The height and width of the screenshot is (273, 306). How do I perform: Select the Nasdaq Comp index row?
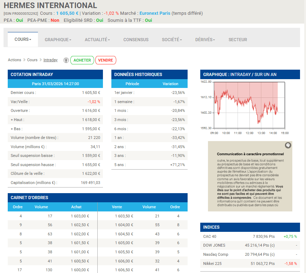[250, 254]
